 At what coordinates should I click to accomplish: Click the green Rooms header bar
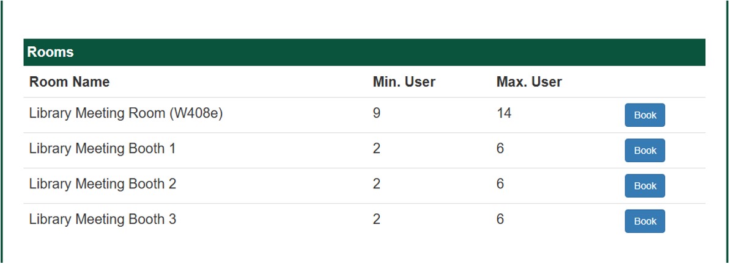pos(364,52)
